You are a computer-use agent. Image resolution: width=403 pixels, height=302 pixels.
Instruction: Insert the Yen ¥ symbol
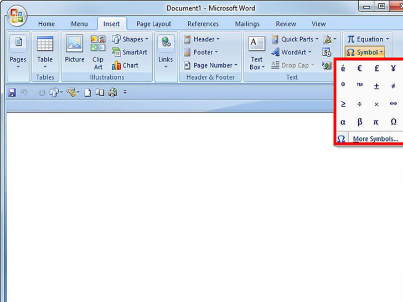393,69
